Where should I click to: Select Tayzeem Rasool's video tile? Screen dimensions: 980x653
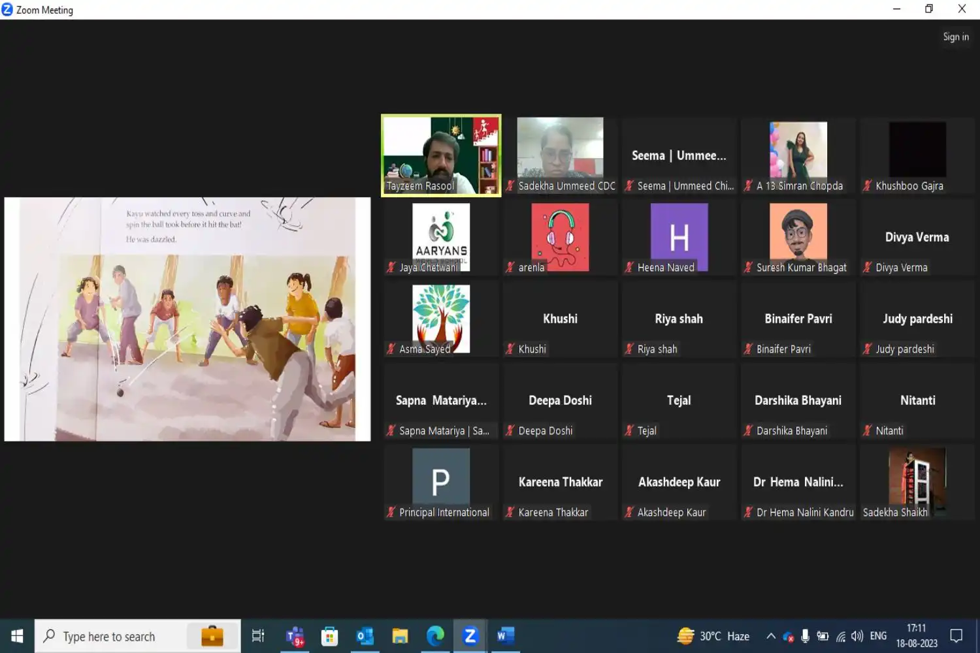click(441, 155)
